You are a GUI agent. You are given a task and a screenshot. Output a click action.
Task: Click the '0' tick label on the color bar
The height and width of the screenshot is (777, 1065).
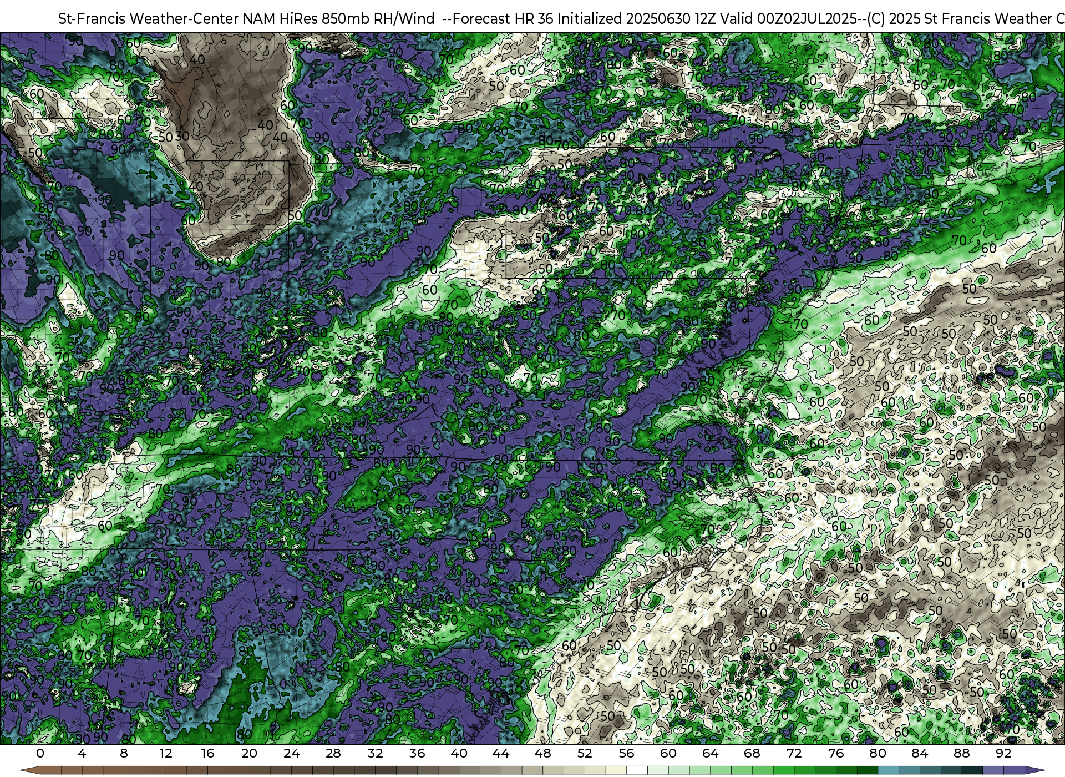40,753
